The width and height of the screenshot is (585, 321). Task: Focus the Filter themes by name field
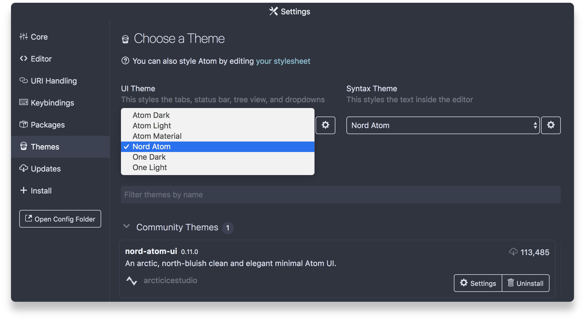pos(341,195)
